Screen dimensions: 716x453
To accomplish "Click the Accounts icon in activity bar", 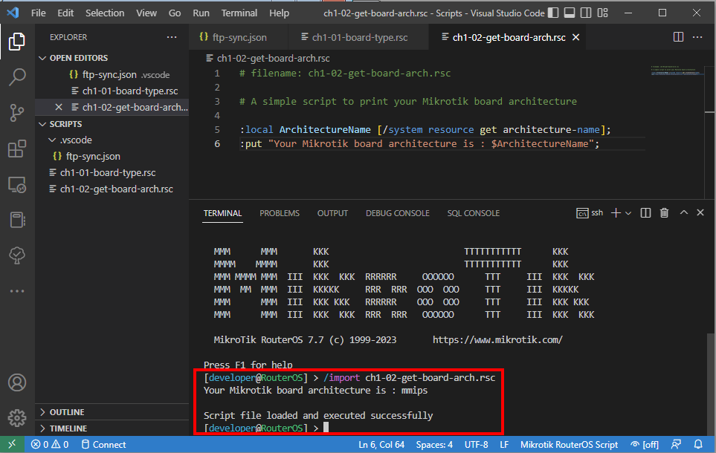I will [x=16, y=383].
